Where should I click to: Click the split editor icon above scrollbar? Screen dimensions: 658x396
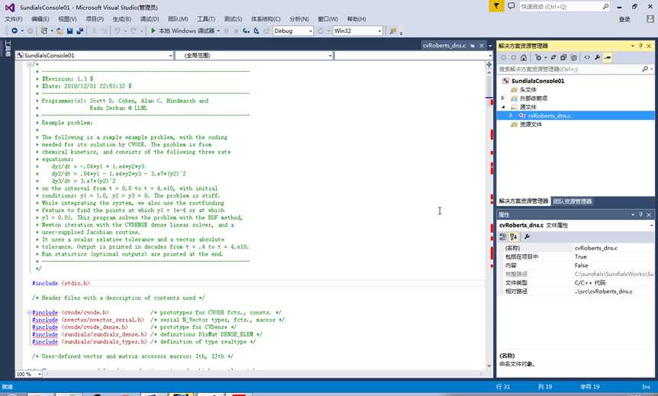489,65
